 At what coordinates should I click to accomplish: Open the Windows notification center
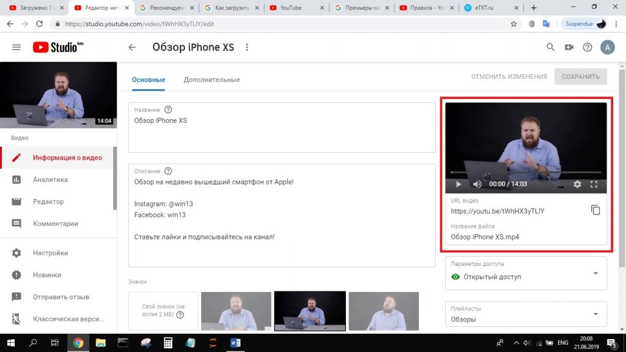point(611,343)
